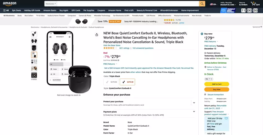
Task: Click the orange search magnifier button
Action: point(202,4)
